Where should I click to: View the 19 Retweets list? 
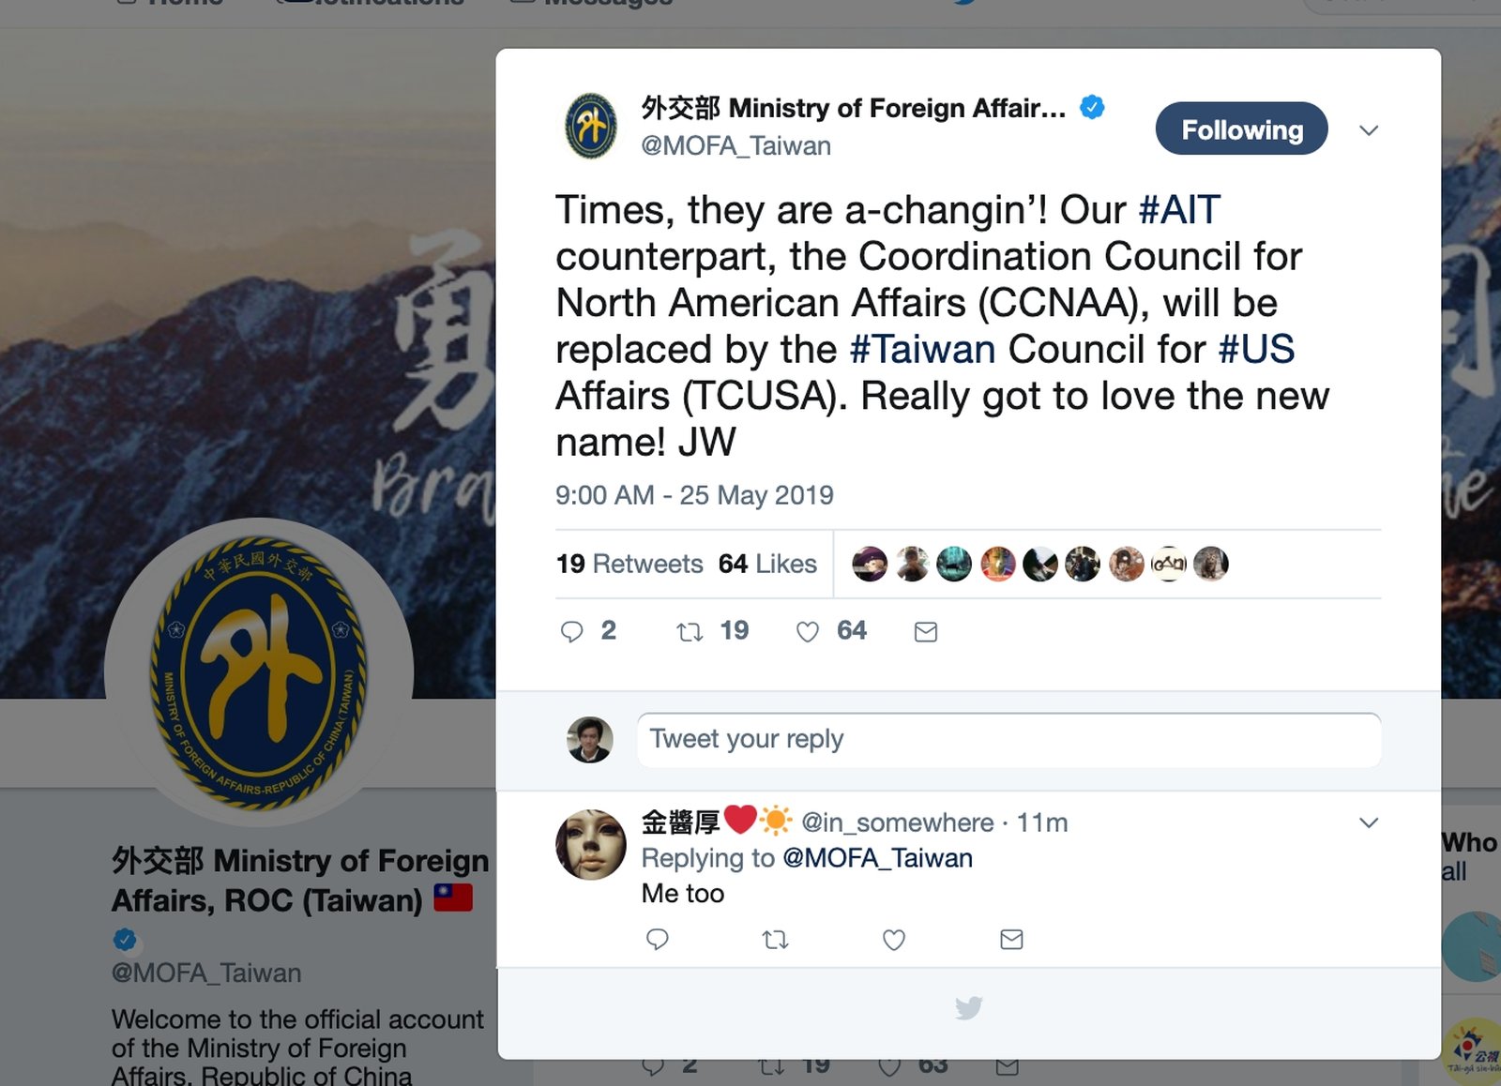629,564
